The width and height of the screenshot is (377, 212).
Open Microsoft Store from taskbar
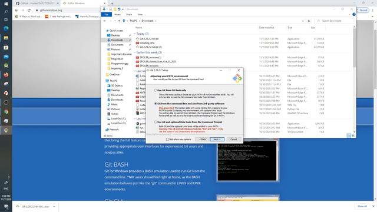tap(6, 47)
